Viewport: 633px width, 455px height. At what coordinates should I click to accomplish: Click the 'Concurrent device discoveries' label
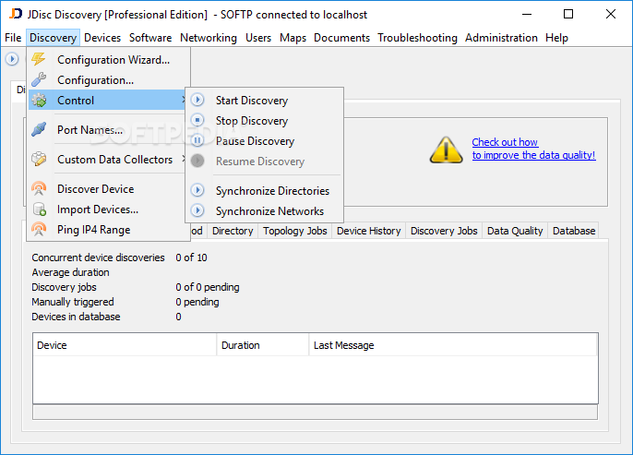(98, 257)
